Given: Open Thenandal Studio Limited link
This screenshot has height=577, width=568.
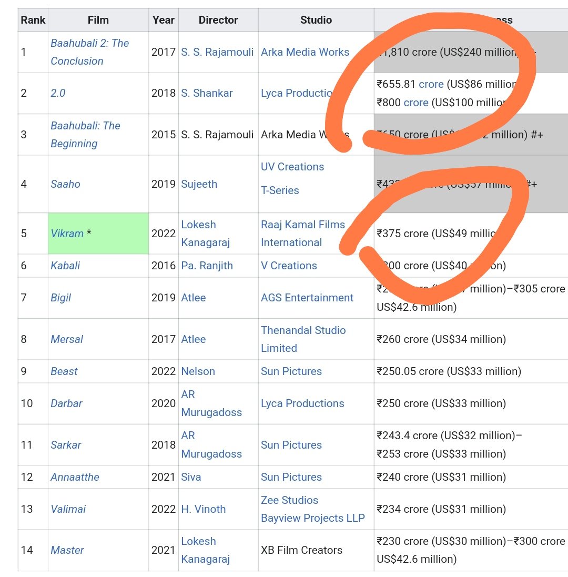Looking at the screenshot, I should tap(303, 339).
